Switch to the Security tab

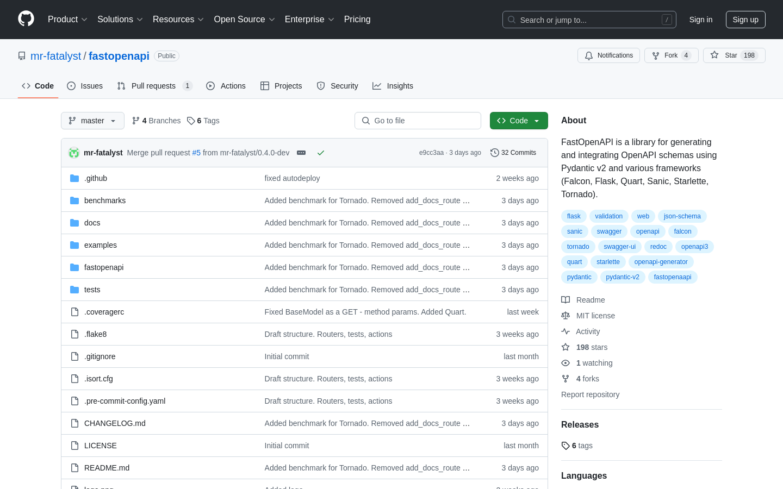coord(338,86)
